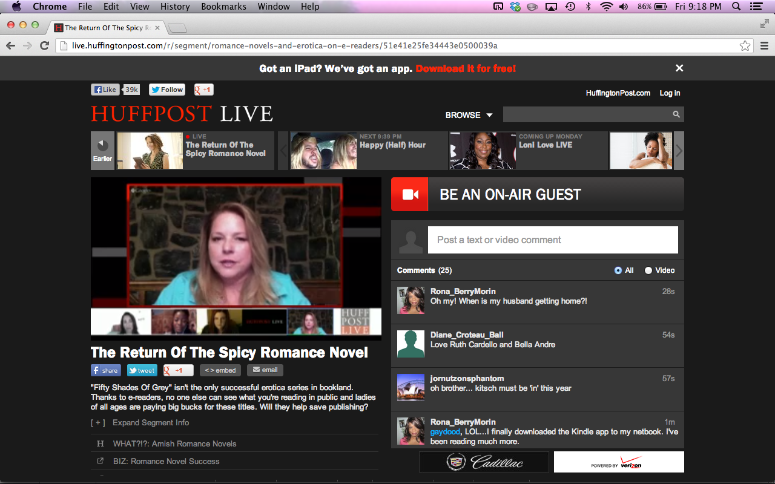Screen dimensions: 775x484
Task: Click the gaydood username link
Action: click(445, 432)
